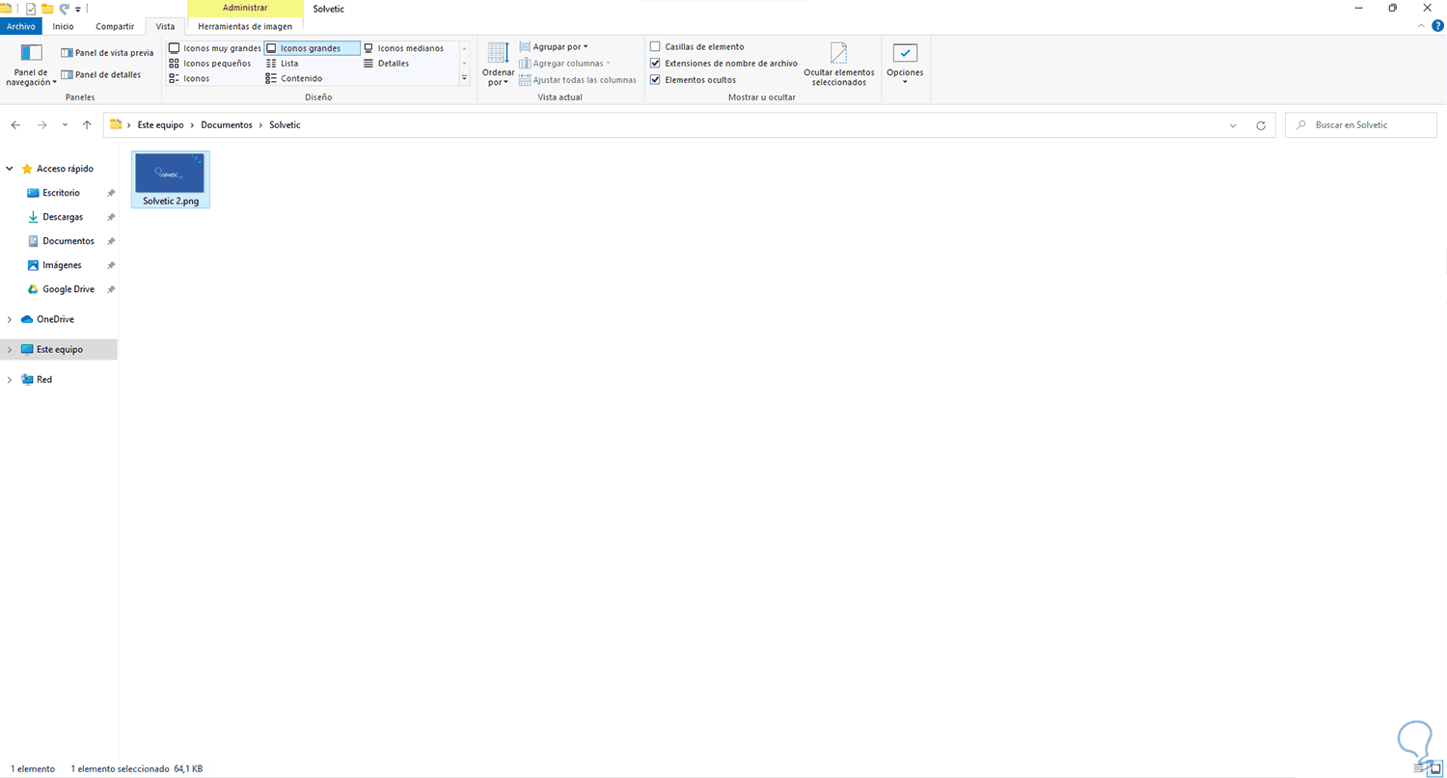This screenshot has height=778, width=1447.
Task: Uncheck Extensiones de nombre de archivo
Action: click(655, 64)
